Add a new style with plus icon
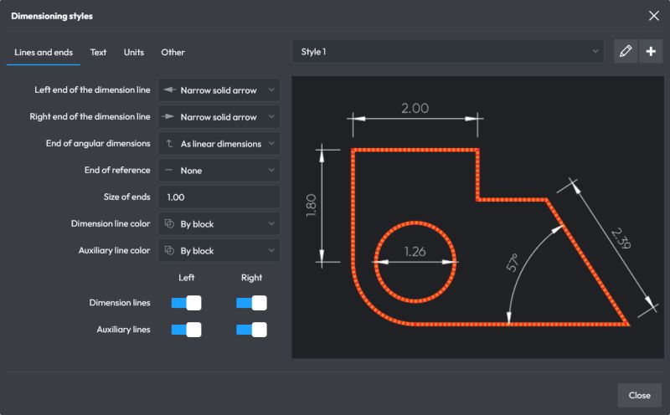The image size is (670, 415). [651, 51]
